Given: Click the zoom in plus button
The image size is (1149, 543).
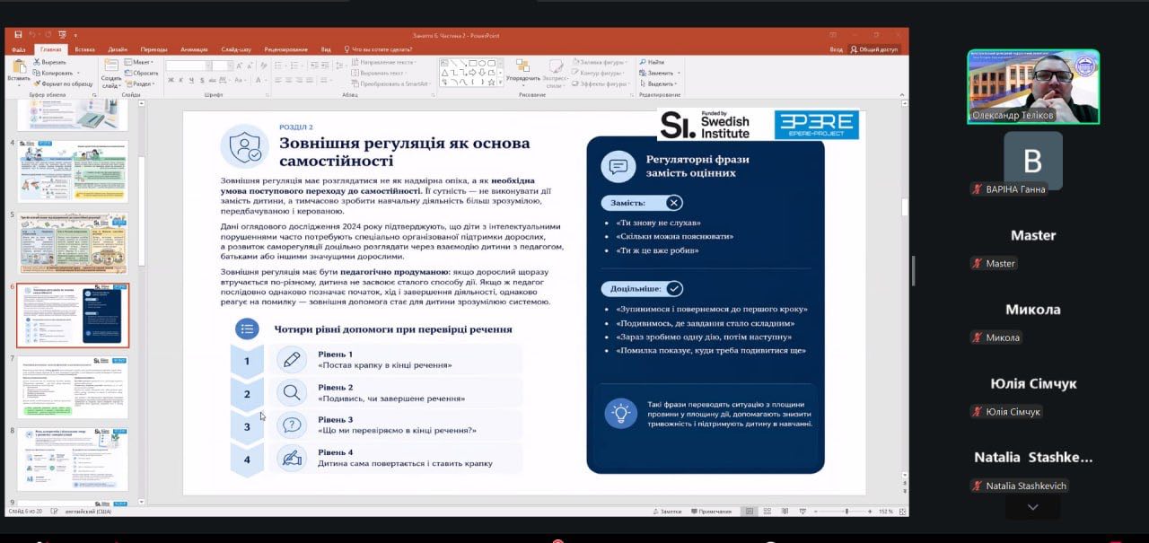Looking at the screenshot, I should coord(869,511).
